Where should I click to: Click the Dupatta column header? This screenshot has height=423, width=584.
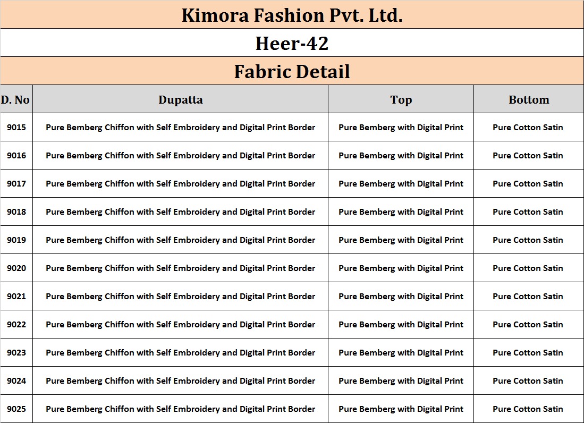(180, 99)
